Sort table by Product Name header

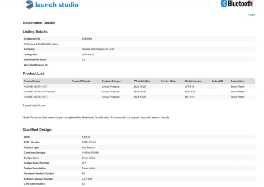(x=32, y=81)
